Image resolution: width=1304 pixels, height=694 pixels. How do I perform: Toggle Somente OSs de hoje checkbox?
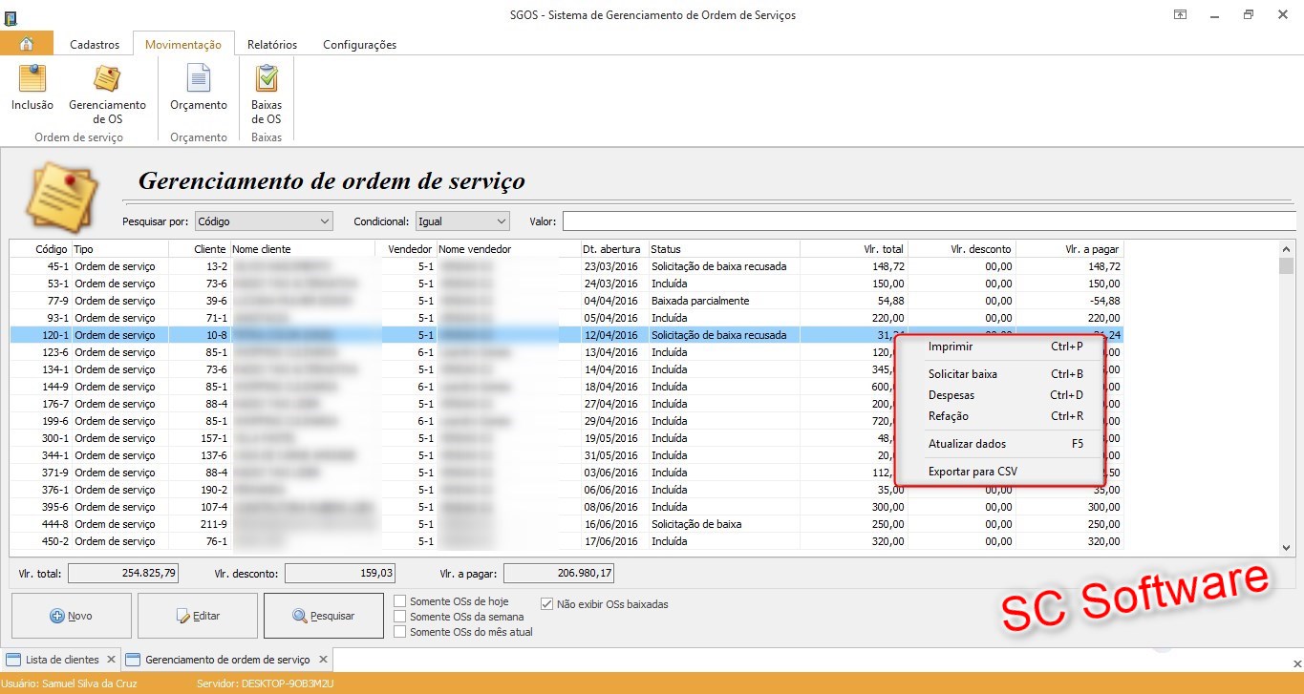(x=401, y=601)
